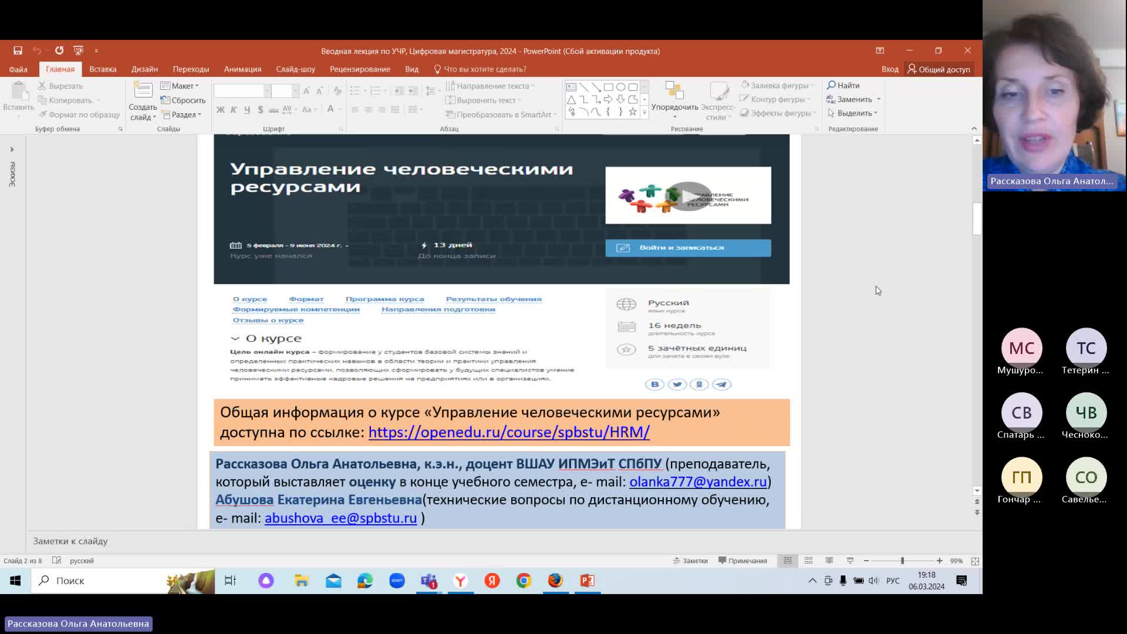The width and height of the screenshot is (1127, 634).
Task: Collapse the ribbon with the caret
Action: click(x=974, y=129)
